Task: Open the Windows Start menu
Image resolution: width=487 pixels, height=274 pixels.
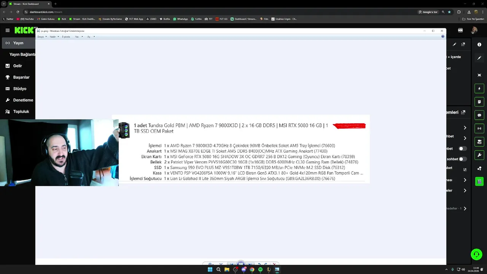Action: tap(210, 269)
